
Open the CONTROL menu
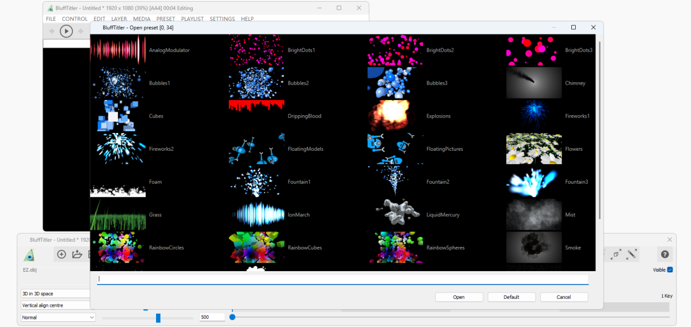75,19
